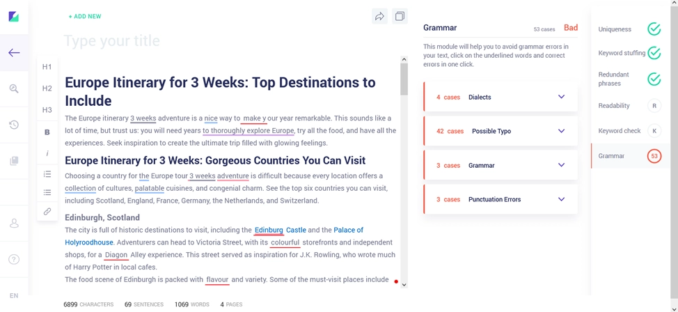Screen dimensions: 678x312
Task: Open the history clock icon
Action: tap(14, 125)
